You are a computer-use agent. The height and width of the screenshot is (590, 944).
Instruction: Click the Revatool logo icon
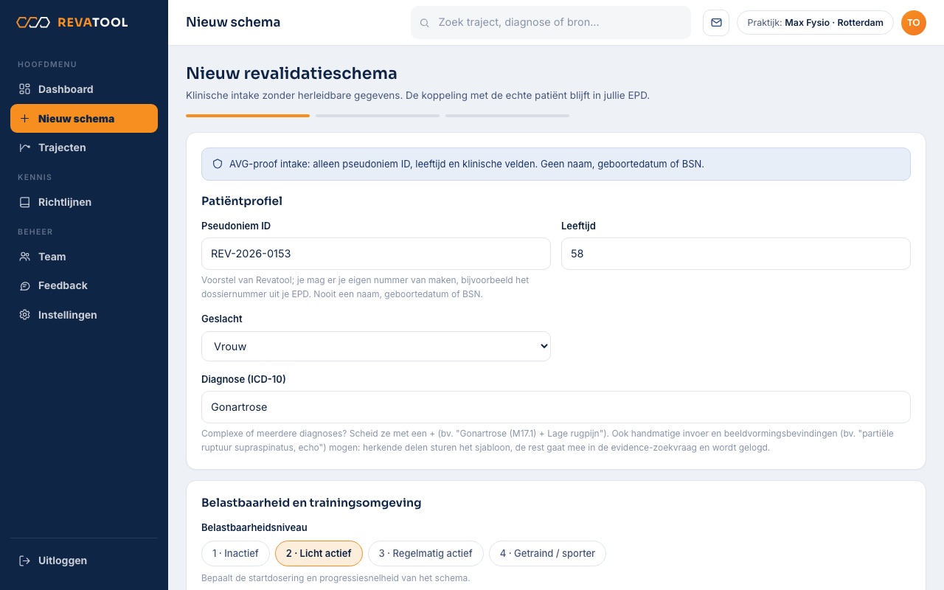(33, 22)
